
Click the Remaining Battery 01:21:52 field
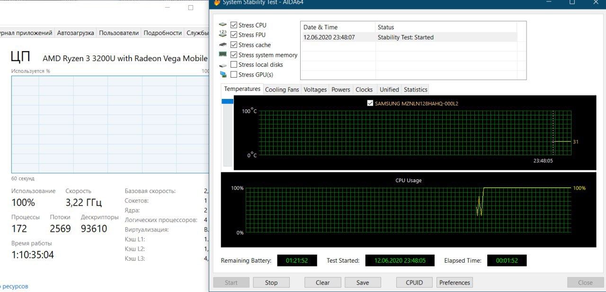pyautogui.click(x=297, y=260)
